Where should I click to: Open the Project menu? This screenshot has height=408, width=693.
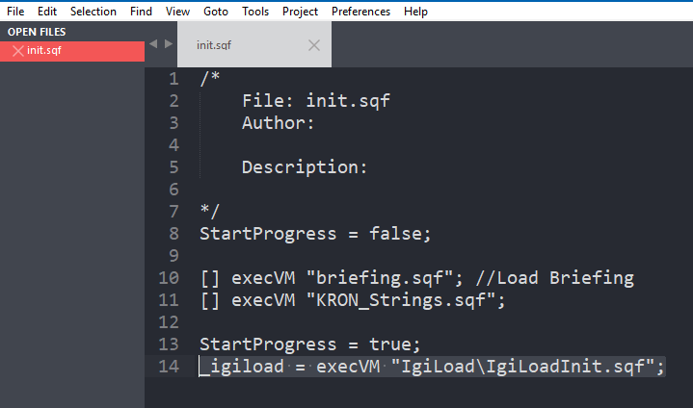coord(300,12)
